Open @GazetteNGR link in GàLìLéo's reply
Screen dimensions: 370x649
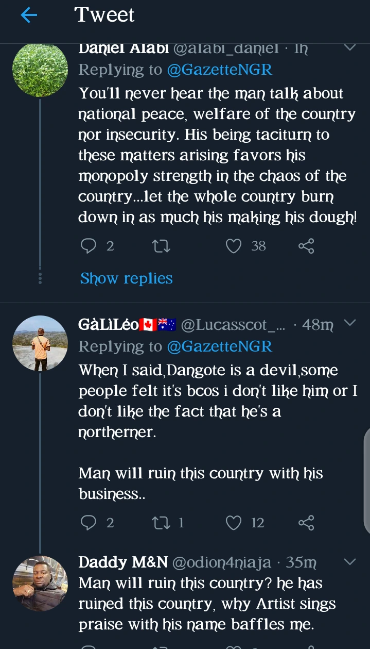pos(220,346)
